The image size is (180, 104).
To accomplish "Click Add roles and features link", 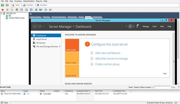I will [x=108, y=53].
